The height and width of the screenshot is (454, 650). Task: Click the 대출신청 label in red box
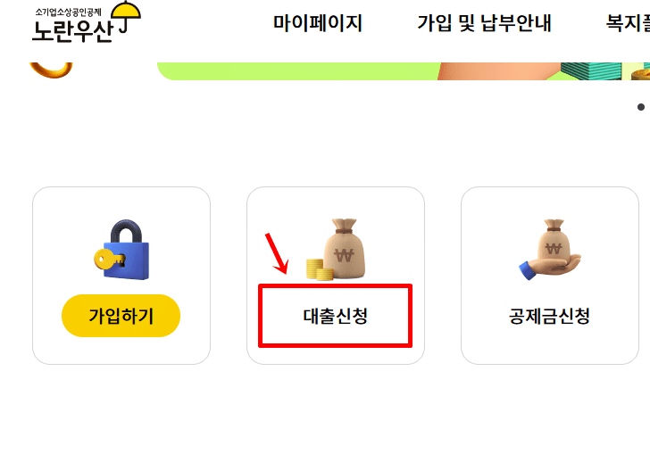point(336,316)
